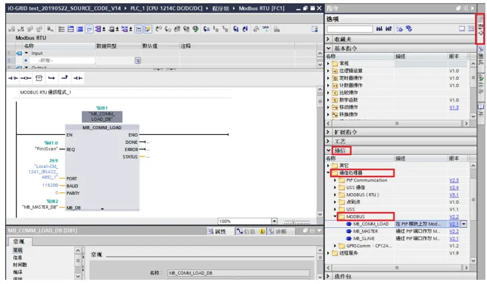Screen dimensions: 487x284
Task: Click the 115200 BAUD parameter value
Action: 50,185
